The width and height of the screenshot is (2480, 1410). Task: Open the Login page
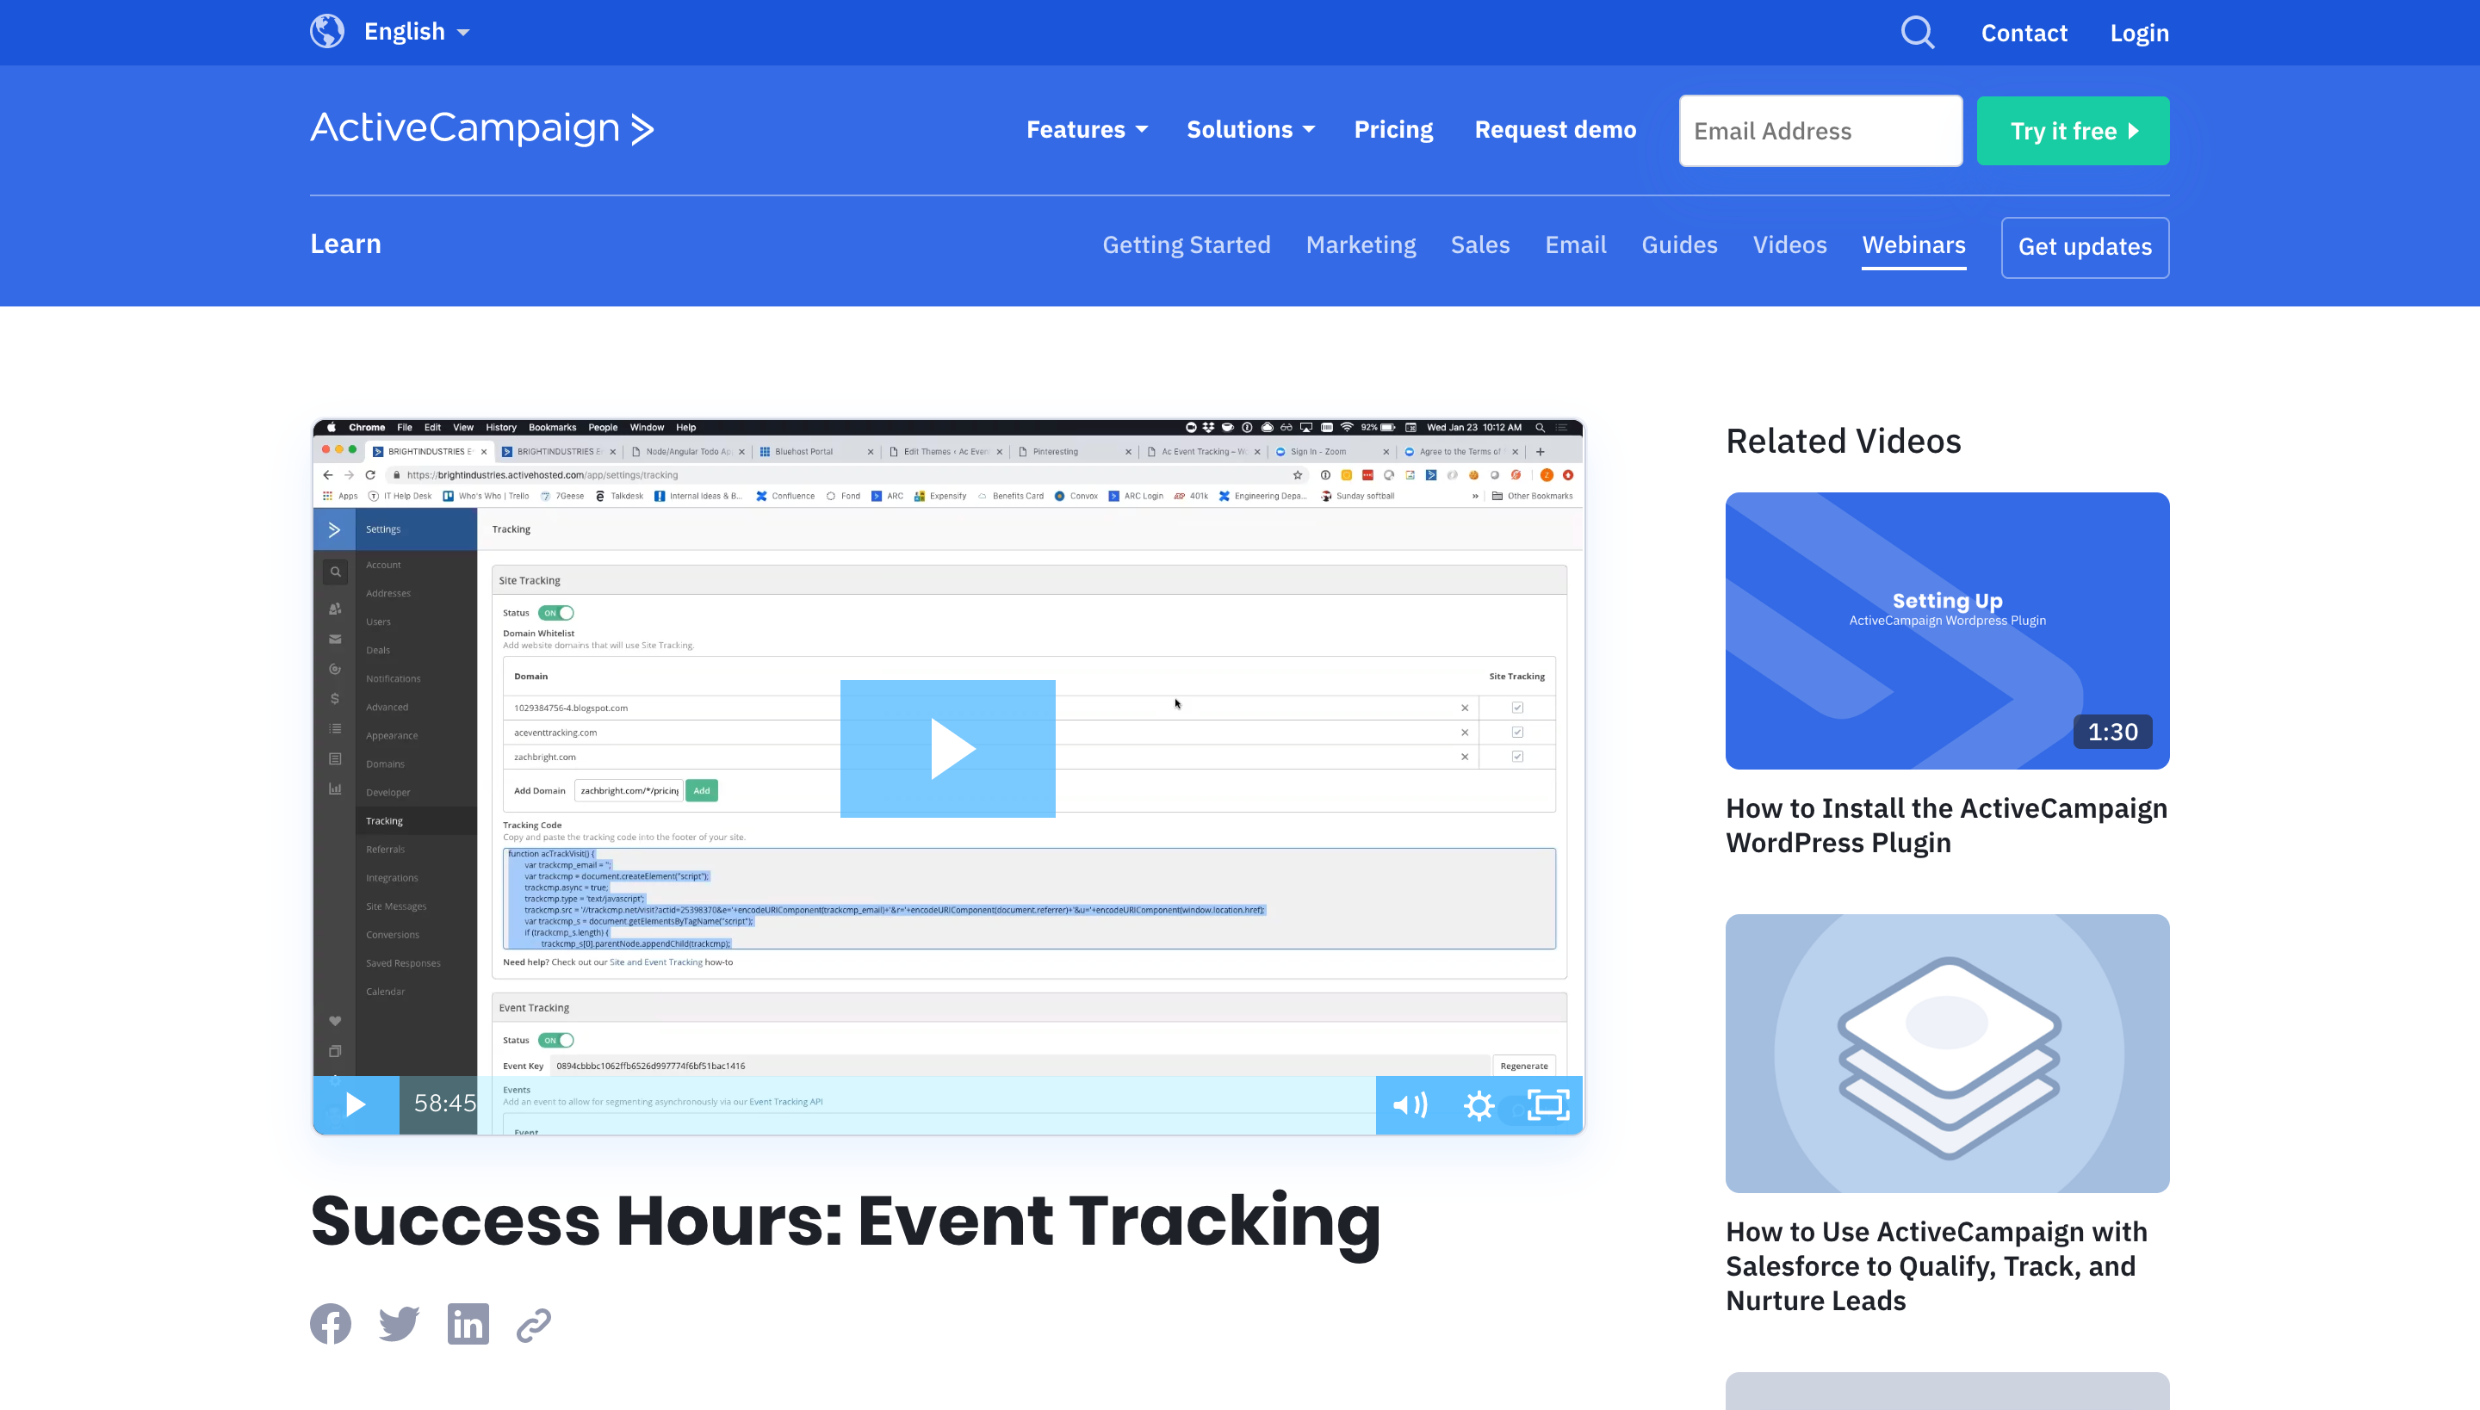[x=2139, y=33]
